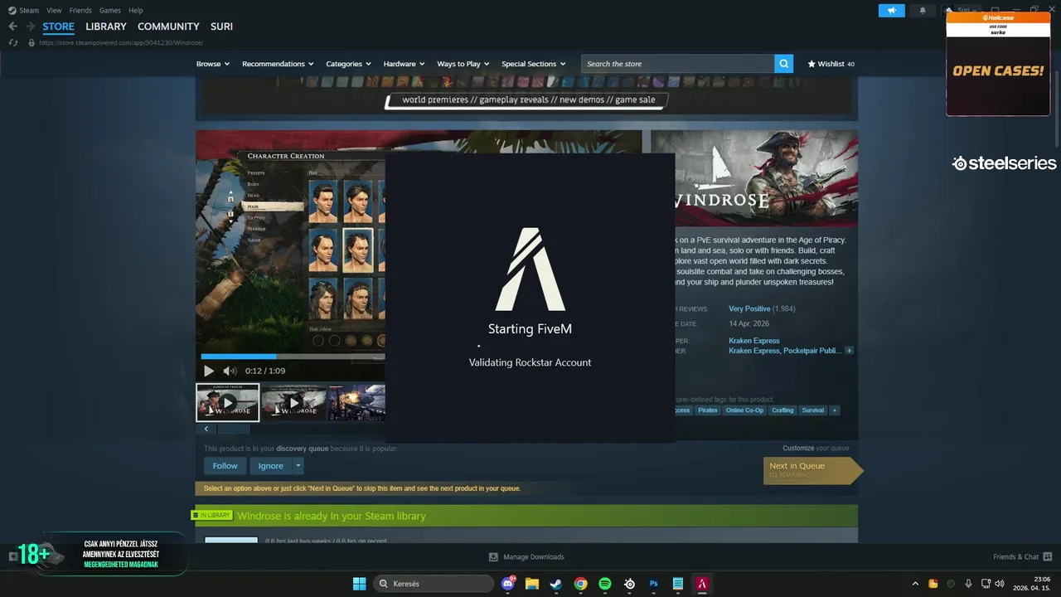Go back using the Steam back arrow

[x=12, y=27]
